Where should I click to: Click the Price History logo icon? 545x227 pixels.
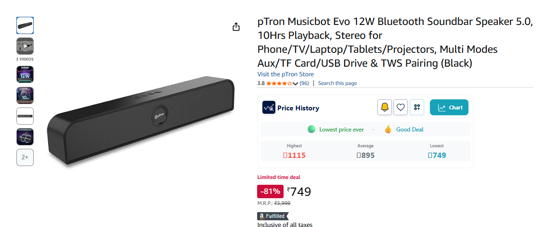pos(269,108)
